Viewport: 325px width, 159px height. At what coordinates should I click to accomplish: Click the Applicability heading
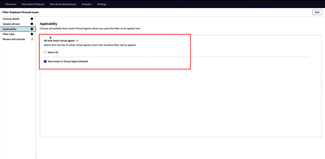pos(48,24)
